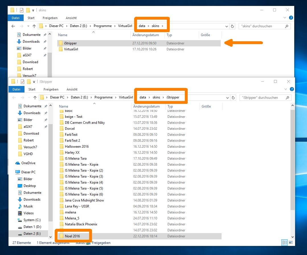This screenshot has width=307, height=255.
Task: Switch to large thumbnails view icon in status bar
Action: (x=291, y=243)
